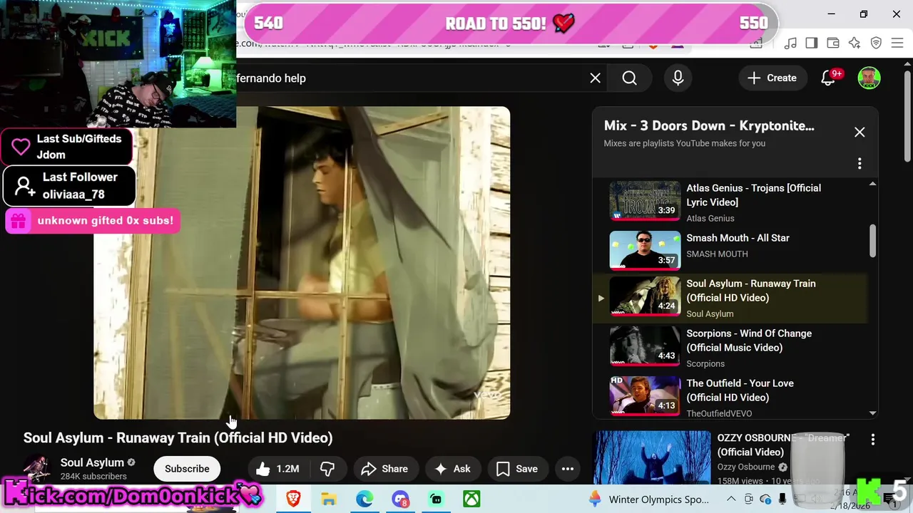Open options for the Ozzy Osbourne video
Viewport: 913px width, 513px height.
[872, 440]
